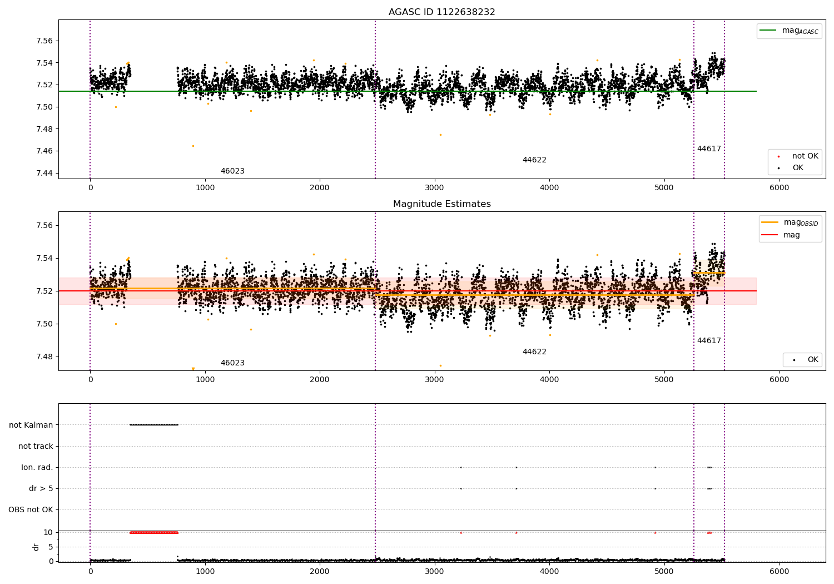Click the red not-Kalman dr marker band

[154, 532]
